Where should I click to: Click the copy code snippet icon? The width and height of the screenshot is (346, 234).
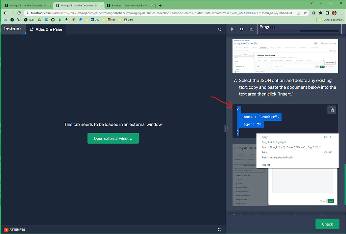331,110
